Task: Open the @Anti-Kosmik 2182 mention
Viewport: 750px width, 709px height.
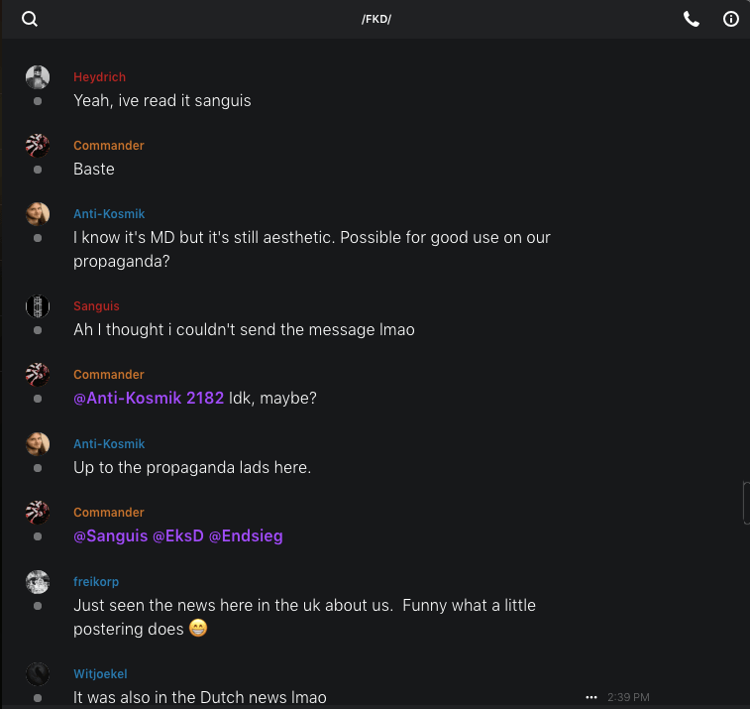Action: pyautogui.click(x=149, y=398)
